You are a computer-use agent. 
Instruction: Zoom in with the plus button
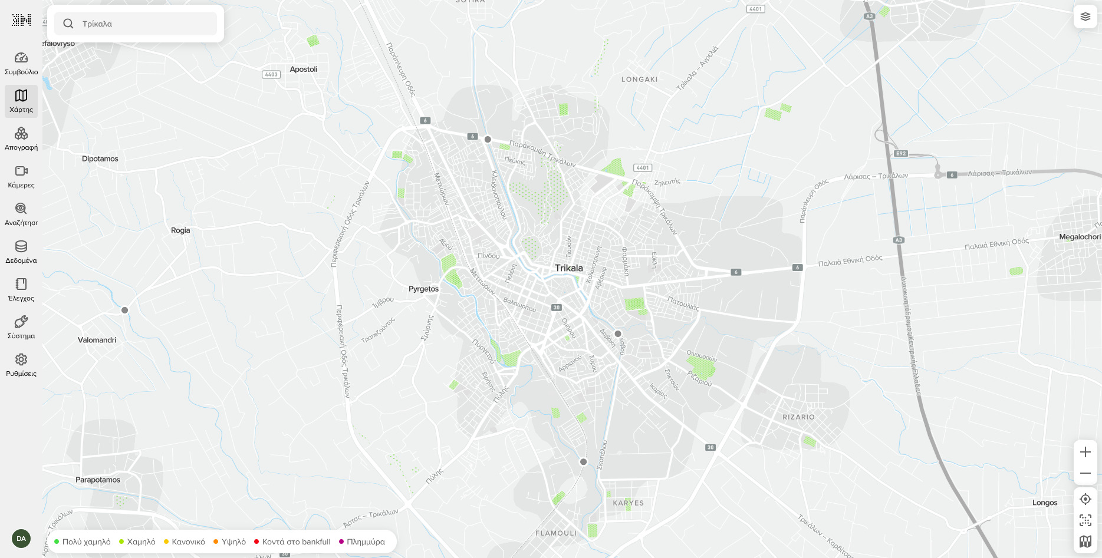[x=1085, y=452]
